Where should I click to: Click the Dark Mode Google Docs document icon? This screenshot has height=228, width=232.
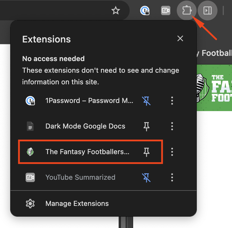30,126
